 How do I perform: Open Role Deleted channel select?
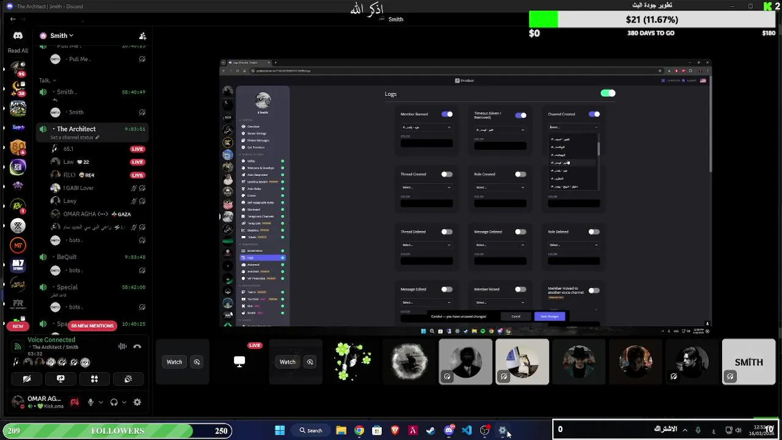tap(574, 244)
